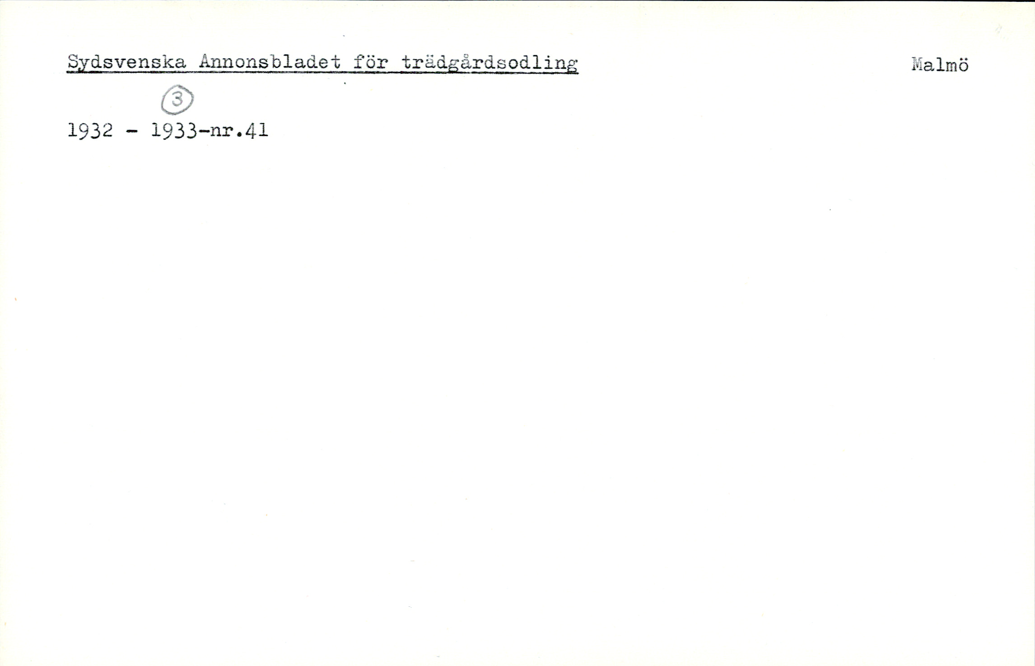
Task: Click the dash between 1932 and 1933
Action: 131,131
